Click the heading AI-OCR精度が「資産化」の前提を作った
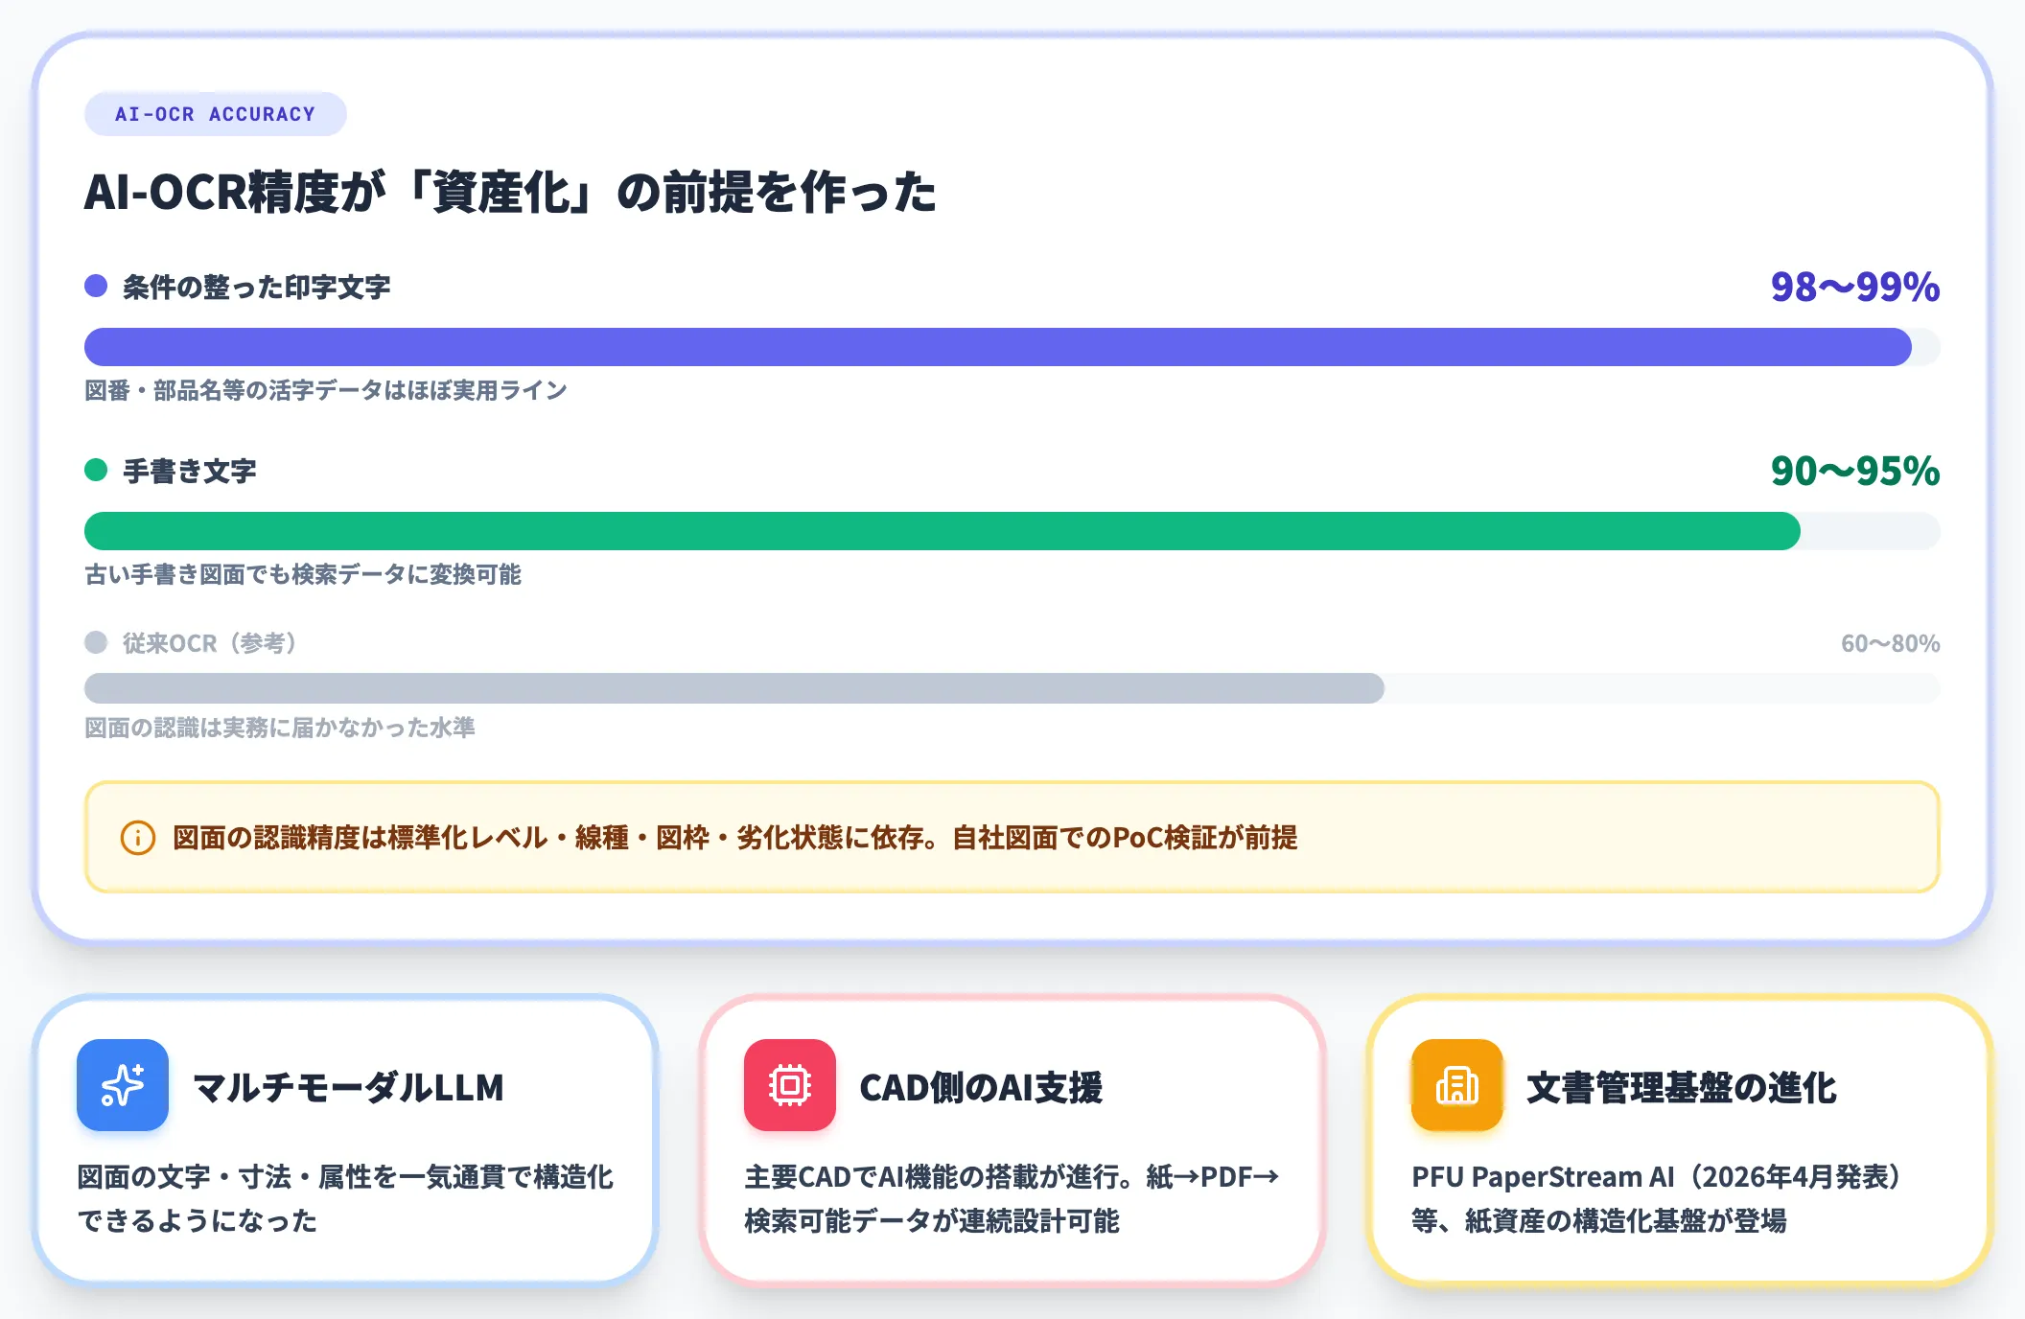 [x=510, y=192]
